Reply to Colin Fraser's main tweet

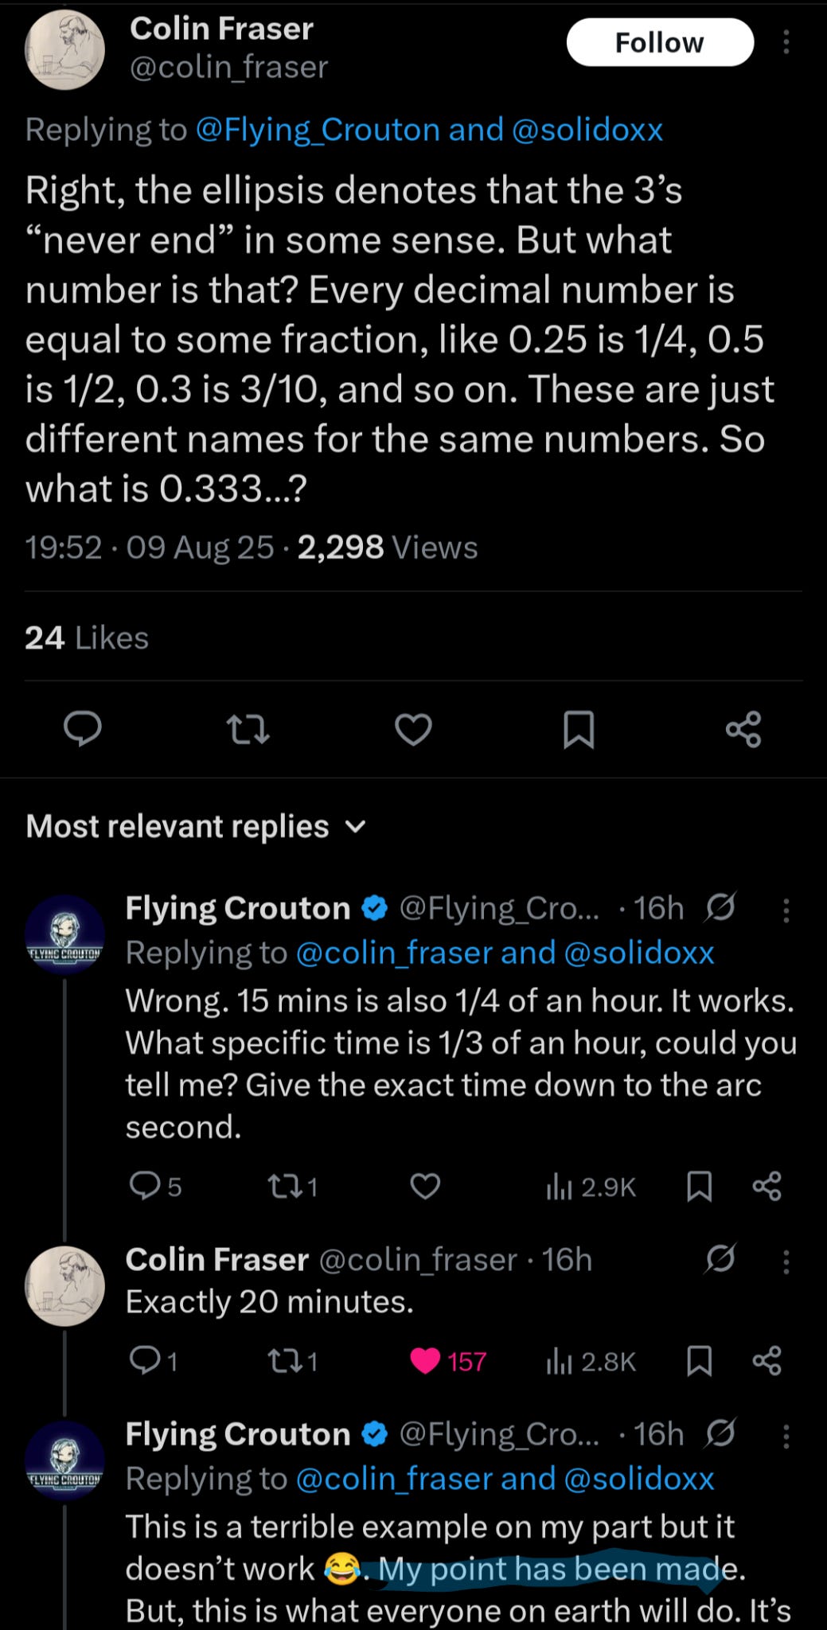83,728
